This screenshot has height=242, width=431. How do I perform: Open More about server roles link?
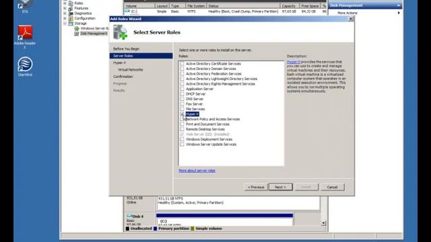pyautogui.click(x=197, y=171)
